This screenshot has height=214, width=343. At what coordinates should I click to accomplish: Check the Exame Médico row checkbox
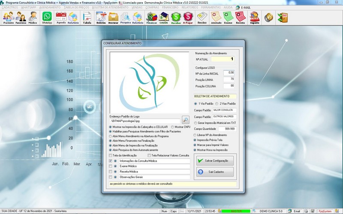click(111, 166)
